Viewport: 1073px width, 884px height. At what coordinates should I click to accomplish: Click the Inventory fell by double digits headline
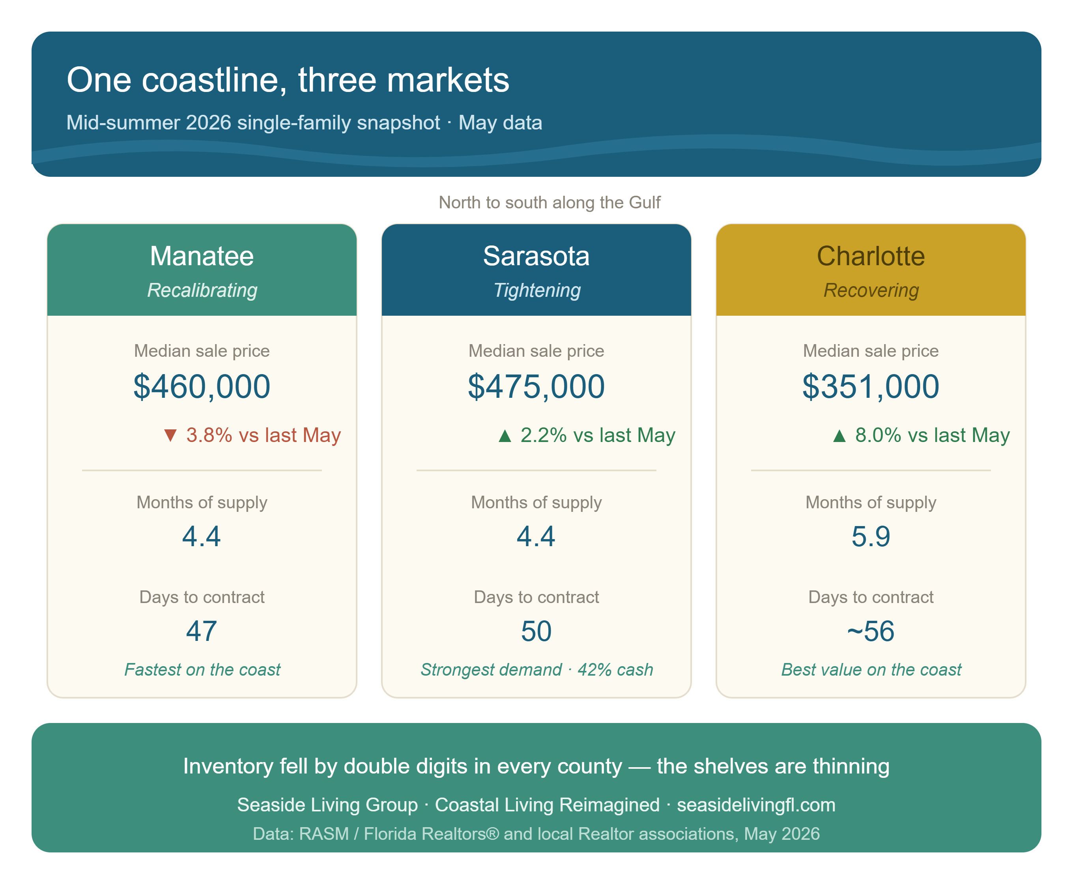pyautogui.click(x=536, y=766)
